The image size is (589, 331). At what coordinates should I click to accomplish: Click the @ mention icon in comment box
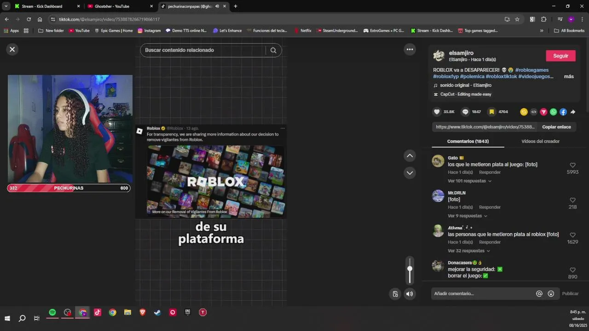[x=539, y=294]
